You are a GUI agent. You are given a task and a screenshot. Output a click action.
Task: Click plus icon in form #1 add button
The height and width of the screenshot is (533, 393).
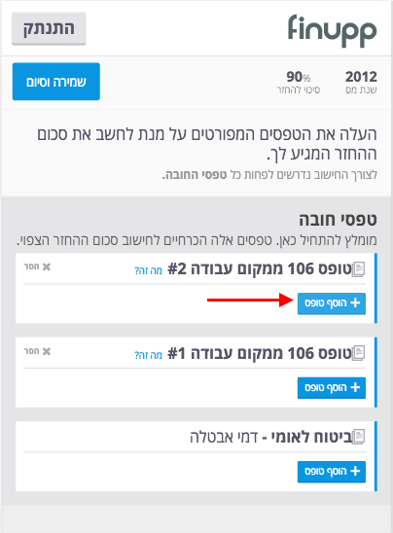click(x=355, y=387)
